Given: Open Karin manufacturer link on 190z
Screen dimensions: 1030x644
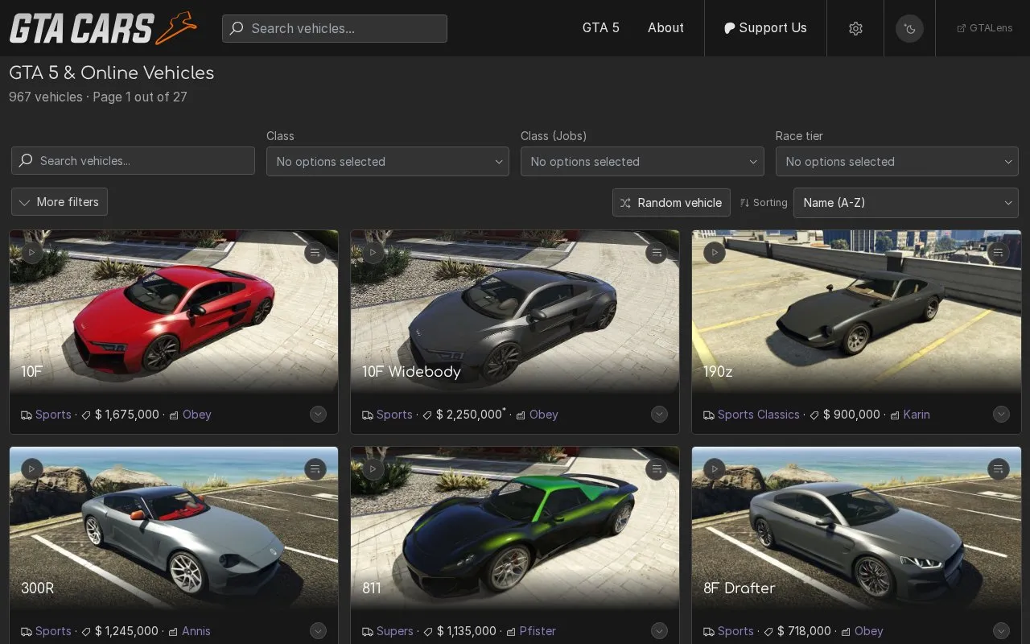Looking at the screenshot, I should 917,415.
